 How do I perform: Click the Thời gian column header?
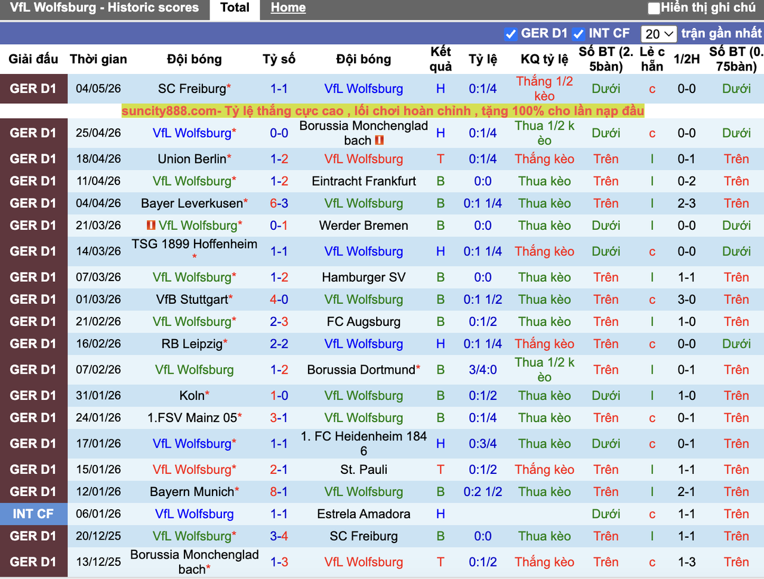(x=98, y=59)
